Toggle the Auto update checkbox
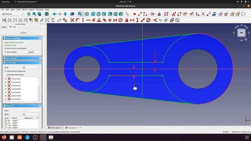 5,52
